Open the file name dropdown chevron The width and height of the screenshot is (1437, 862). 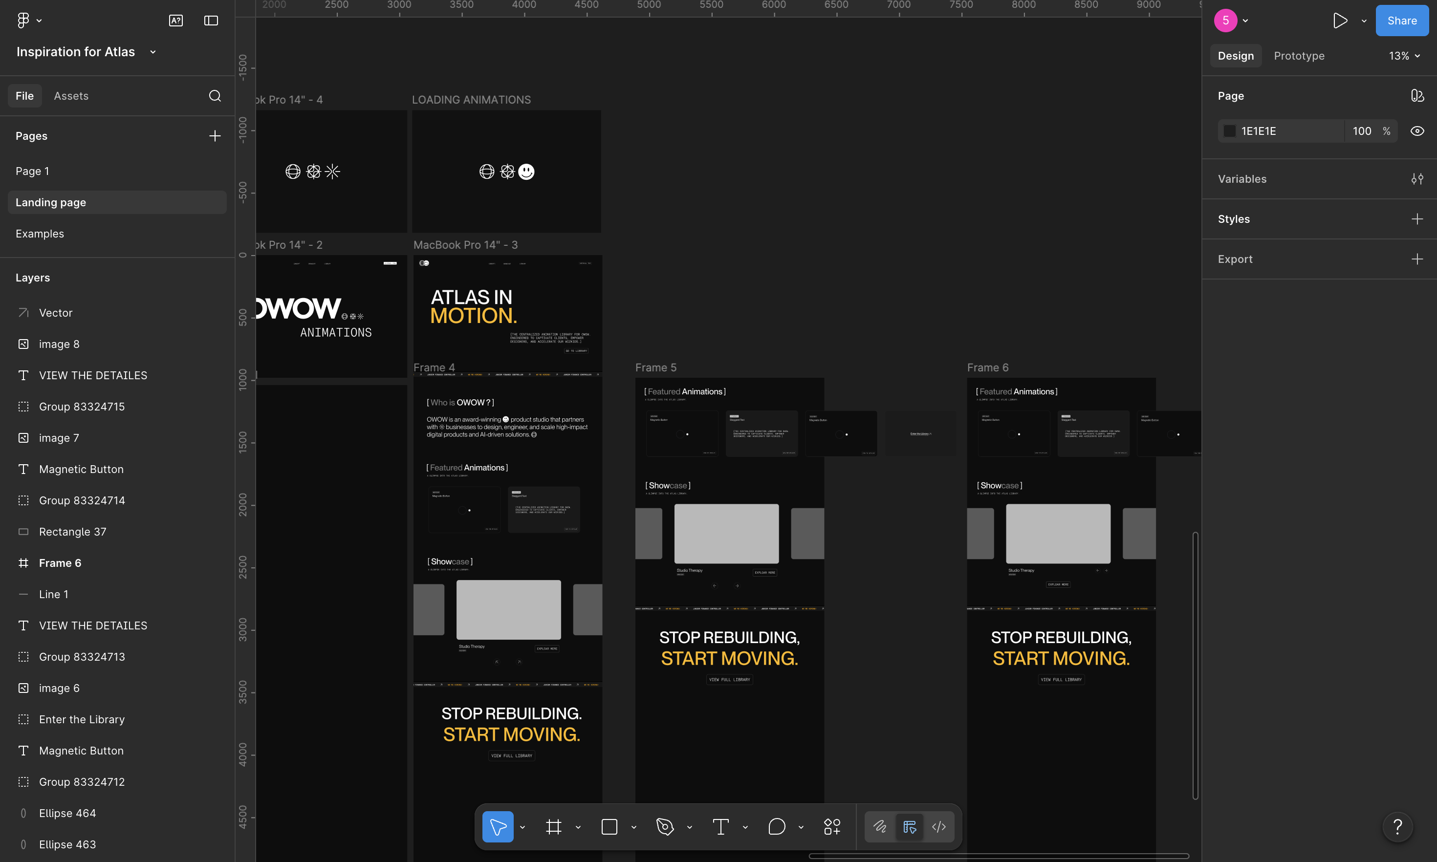(153, 52)
